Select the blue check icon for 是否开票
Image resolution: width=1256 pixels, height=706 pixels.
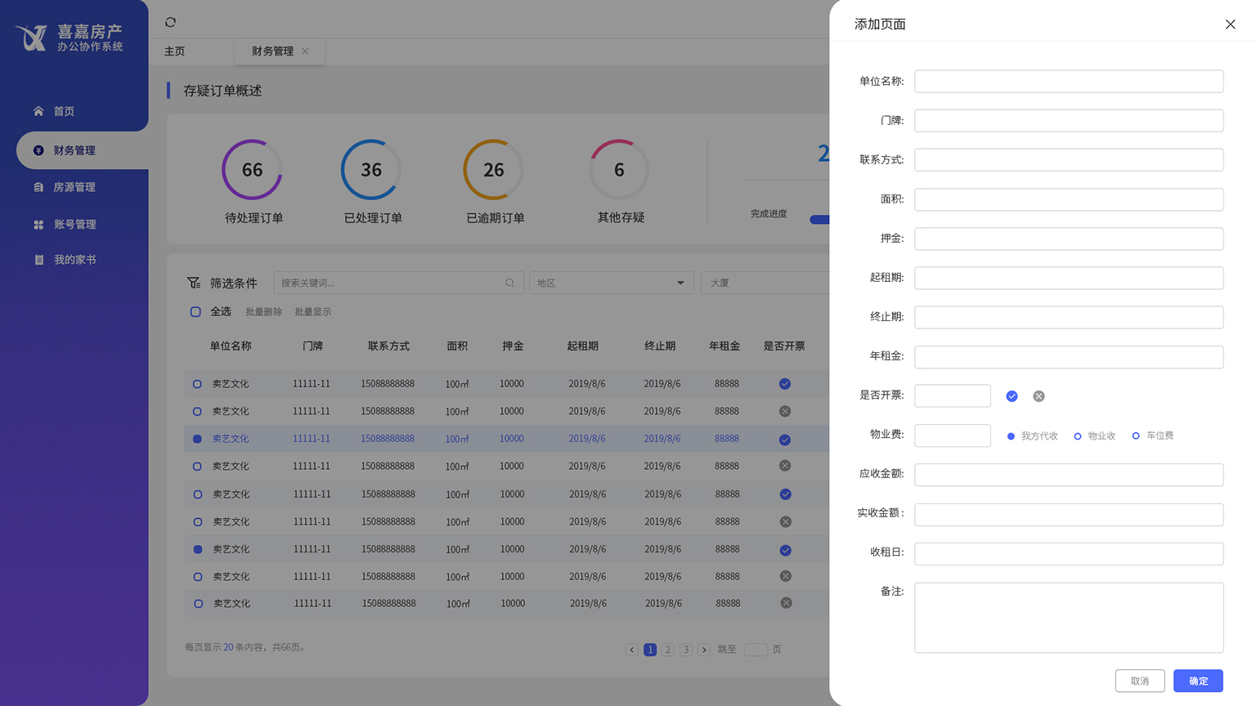point(1012,396)
